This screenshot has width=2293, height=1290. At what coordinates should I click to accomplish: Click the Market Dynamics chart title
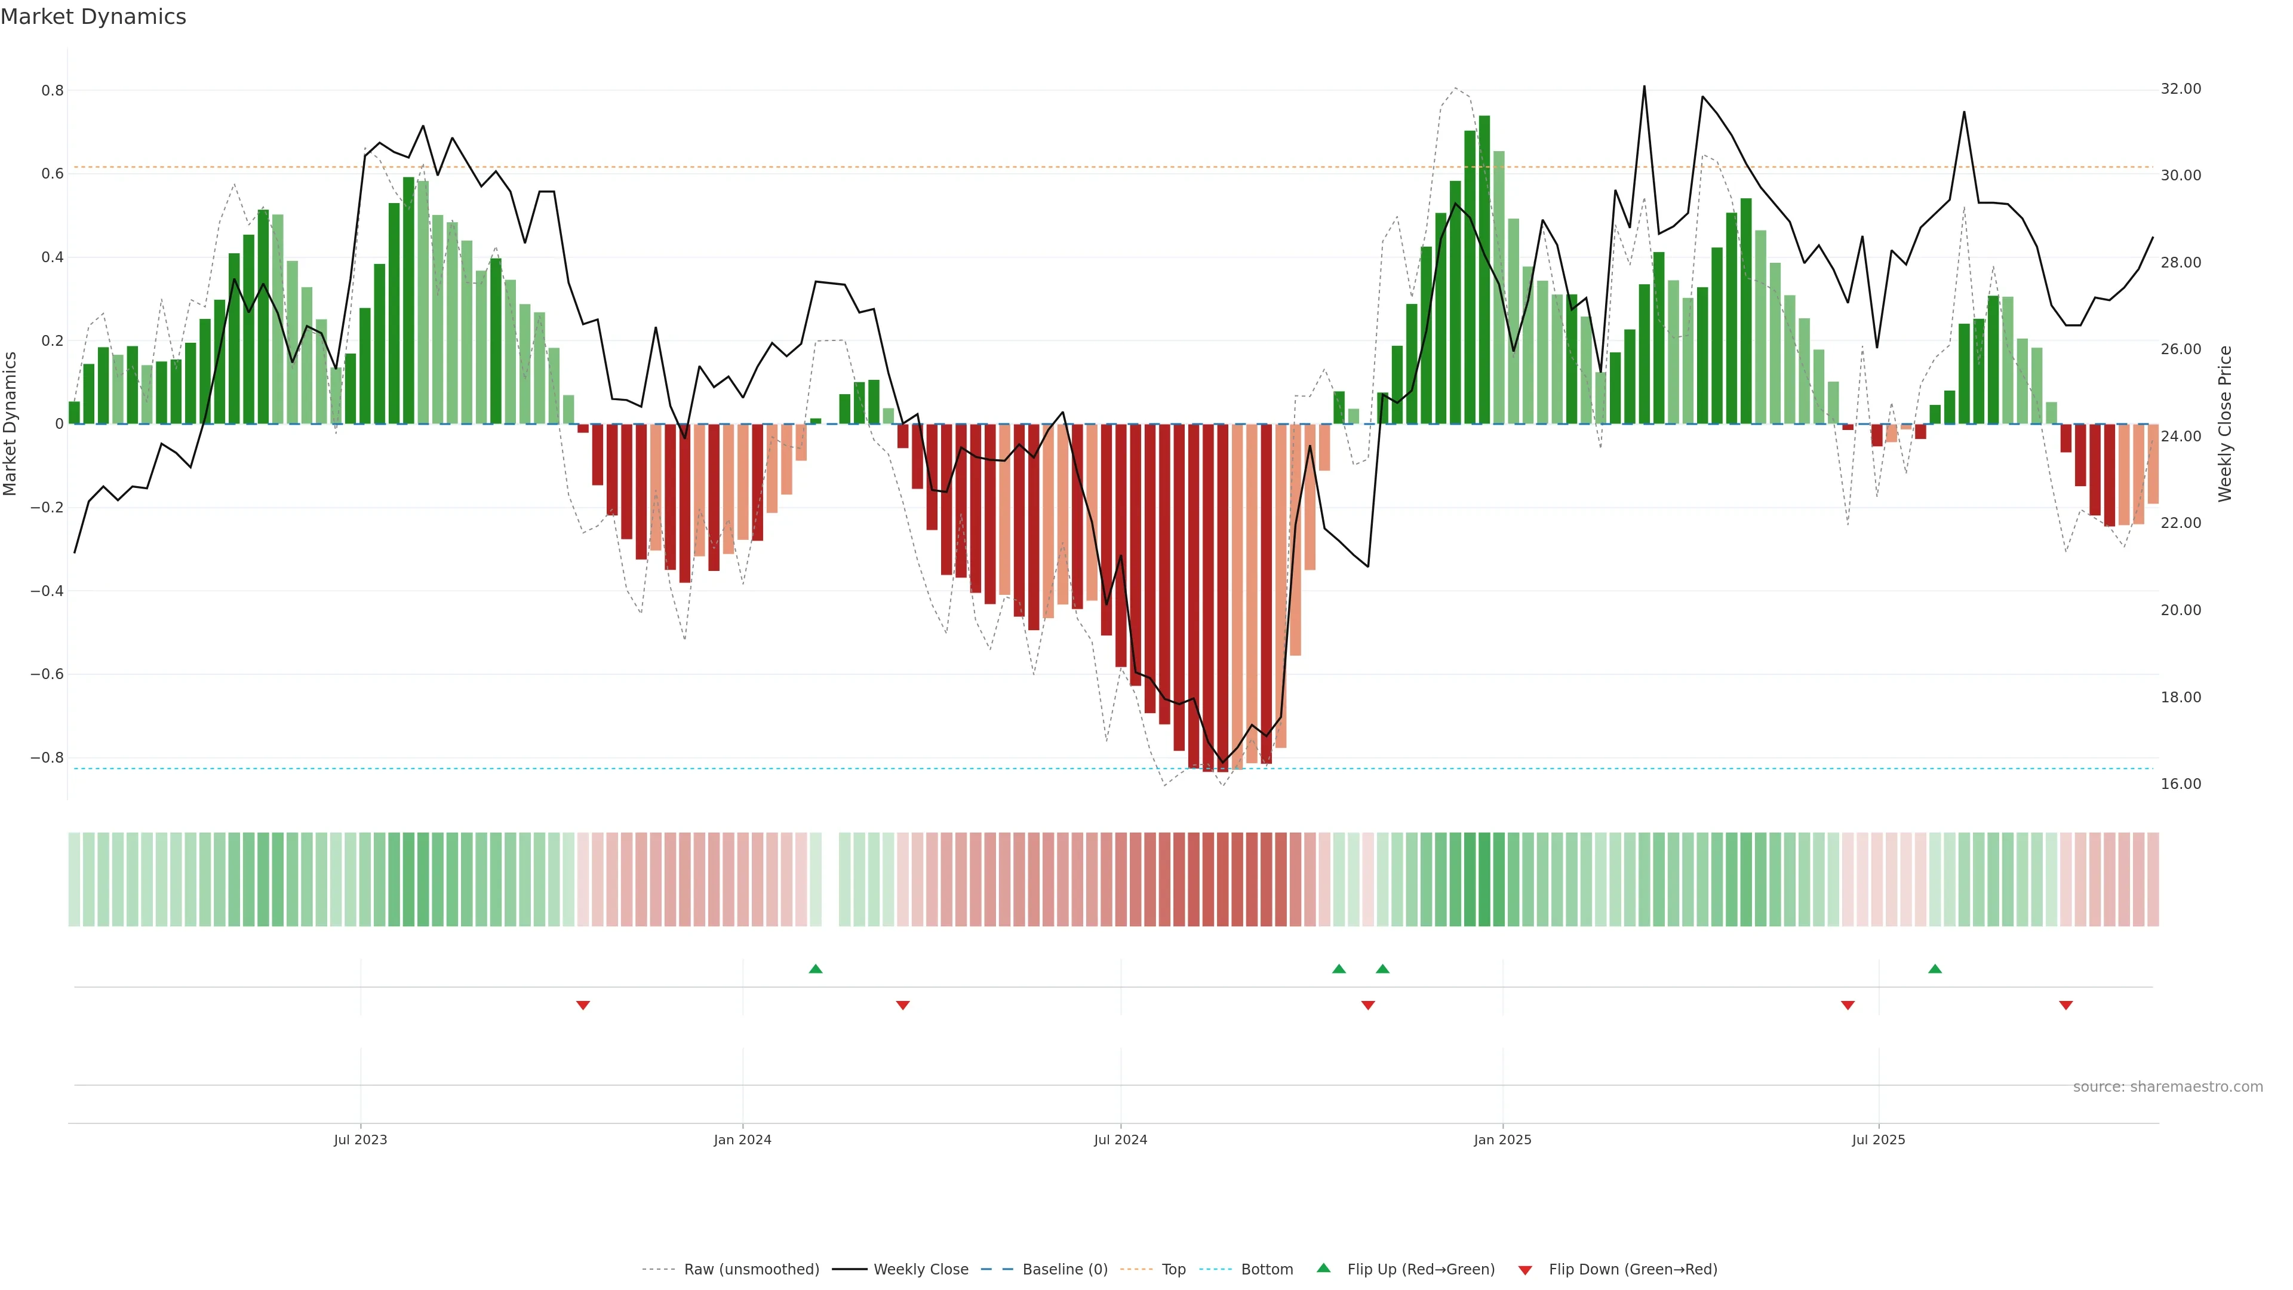point(94,17)
